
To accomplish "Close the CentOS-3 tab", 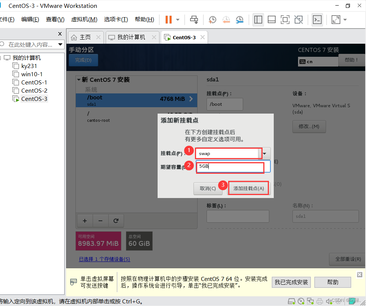I will [x=202, y=37].
